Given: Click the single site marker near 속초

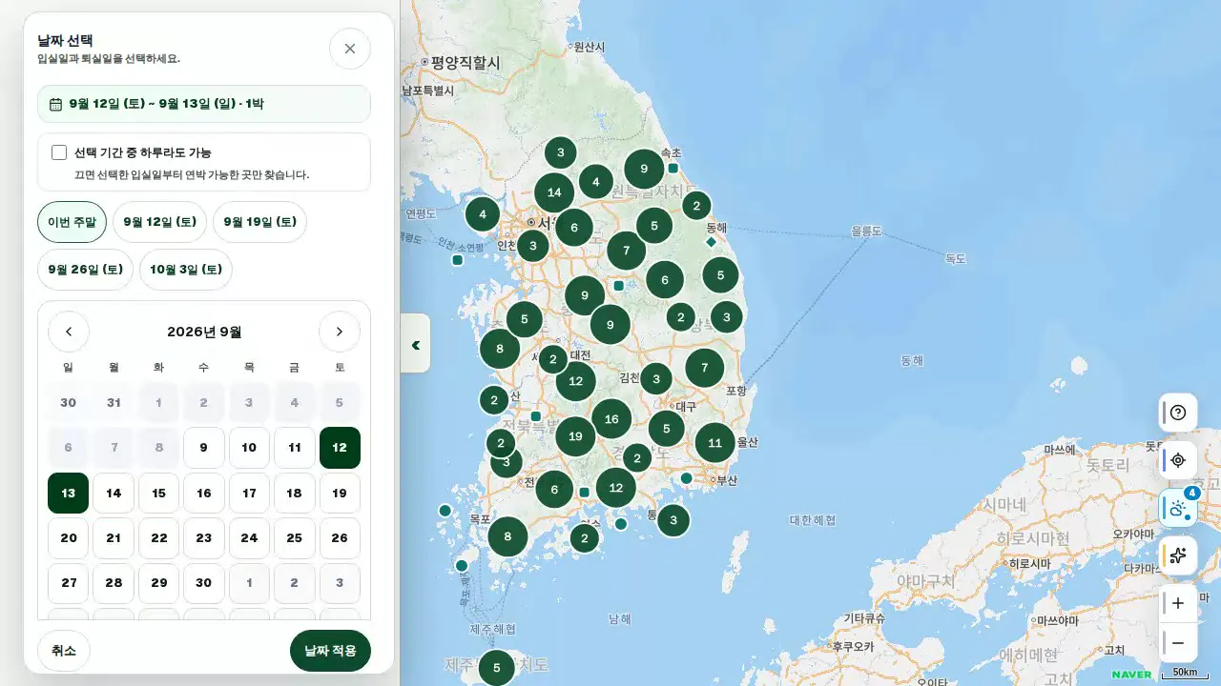Looking at the screenshot, I should coord(673,169).
